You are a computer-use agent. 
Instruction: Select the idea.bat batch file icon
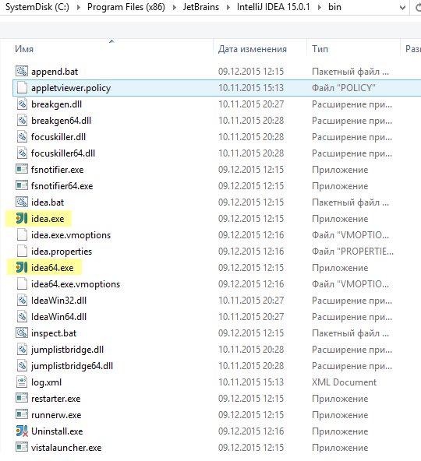click(22, 202)
